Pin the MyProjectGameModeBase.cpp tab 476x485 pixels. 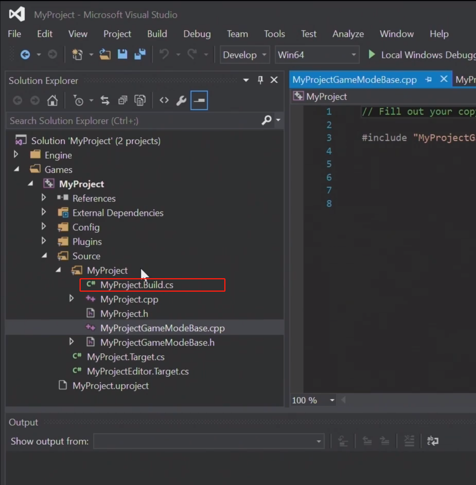428,79
